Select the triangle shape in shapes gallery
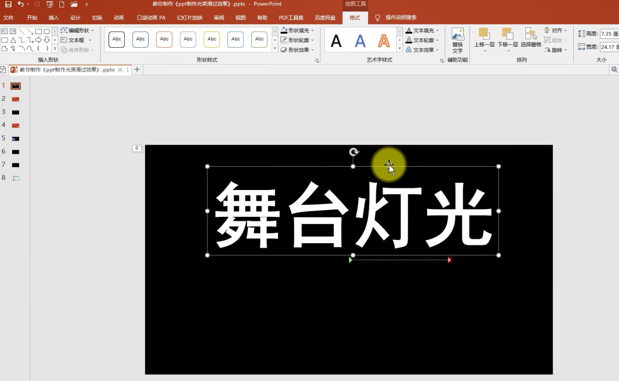 pyautogui.click(x=13, y=40)
